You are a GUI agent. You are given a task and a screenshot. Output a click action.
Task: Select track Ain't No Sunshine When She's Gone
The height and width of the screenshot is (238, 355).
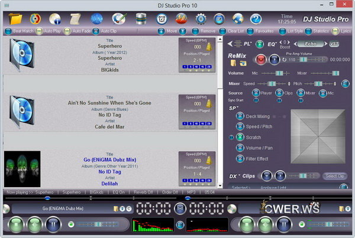[x=109, y=103]
